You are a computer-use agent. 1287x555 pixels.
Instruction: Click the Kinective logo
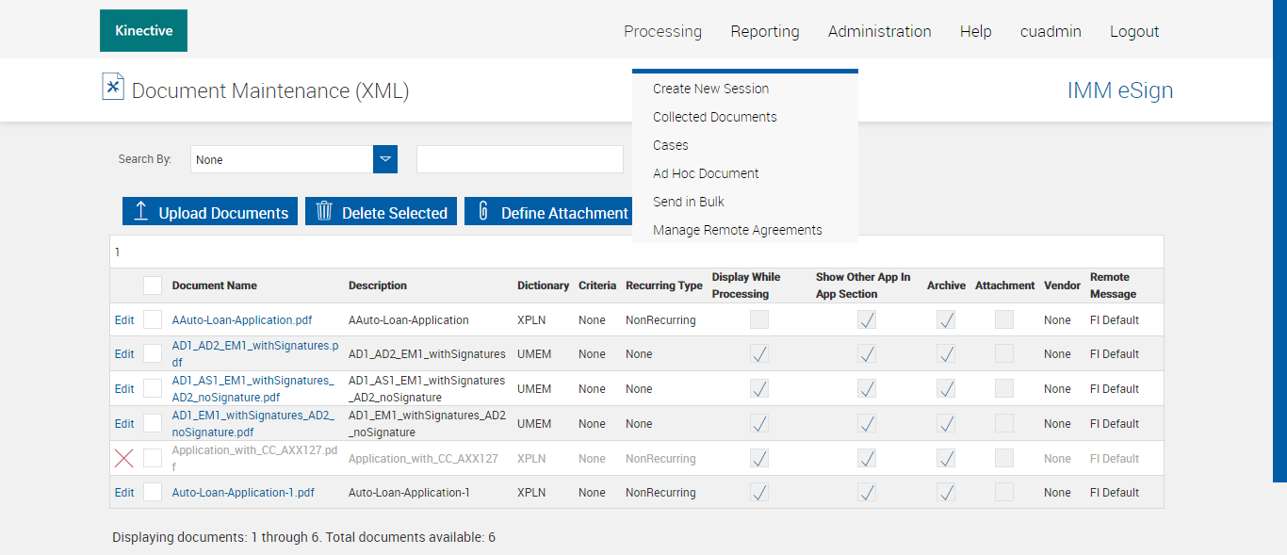tap(143, 31)
